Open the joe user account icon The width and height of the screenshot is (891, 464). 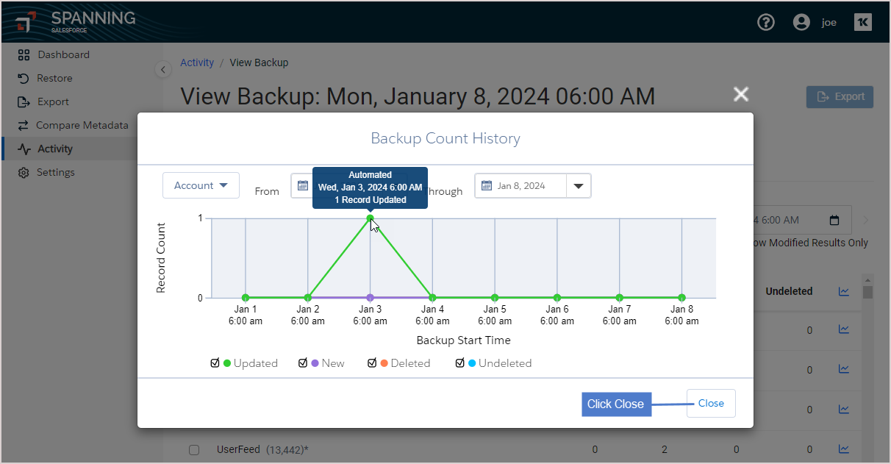(801, 22)
